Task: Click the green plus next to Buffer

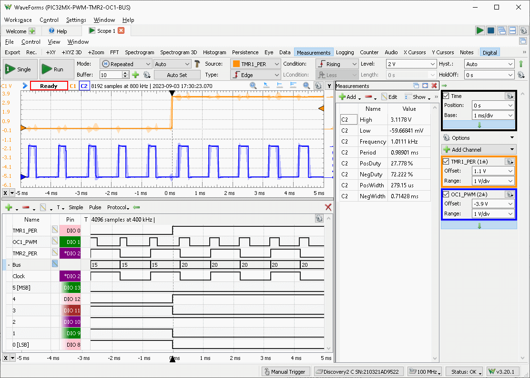Action: (135, 75)
